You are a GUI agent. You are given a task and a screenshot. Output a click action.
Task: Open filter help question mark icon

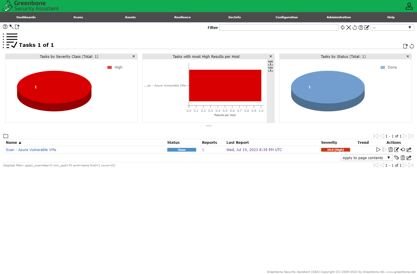(x=361, y=27)
